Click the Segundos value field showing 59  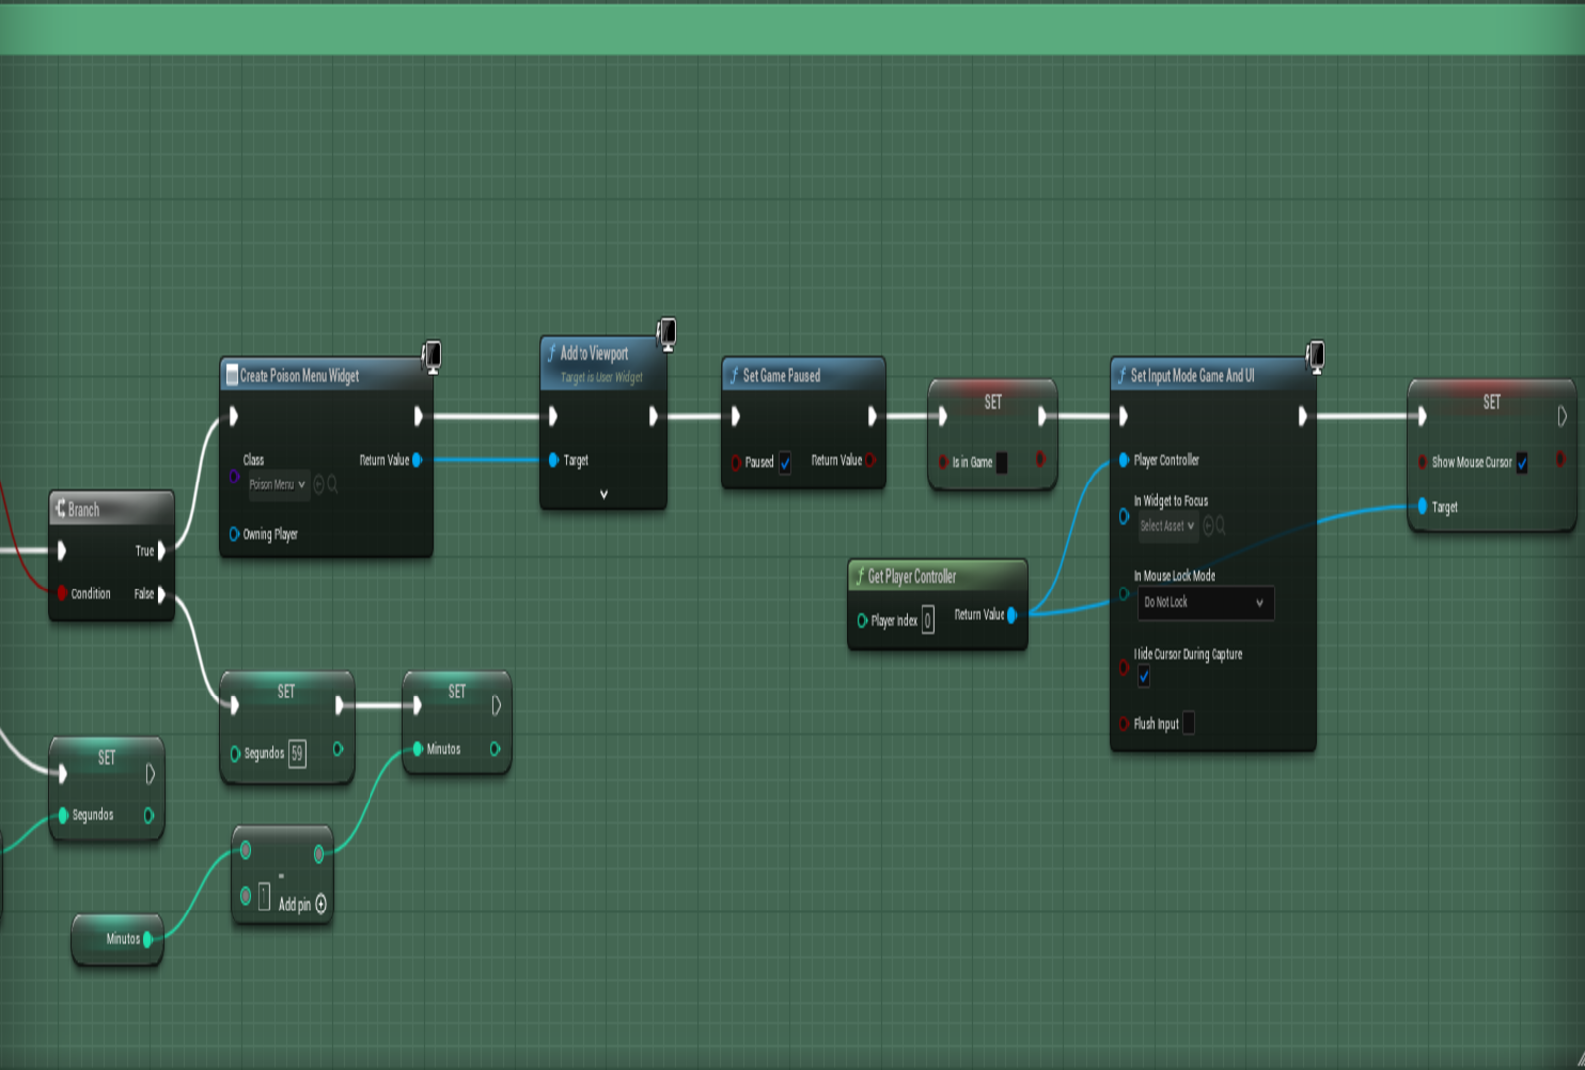[x=297, y=754]
